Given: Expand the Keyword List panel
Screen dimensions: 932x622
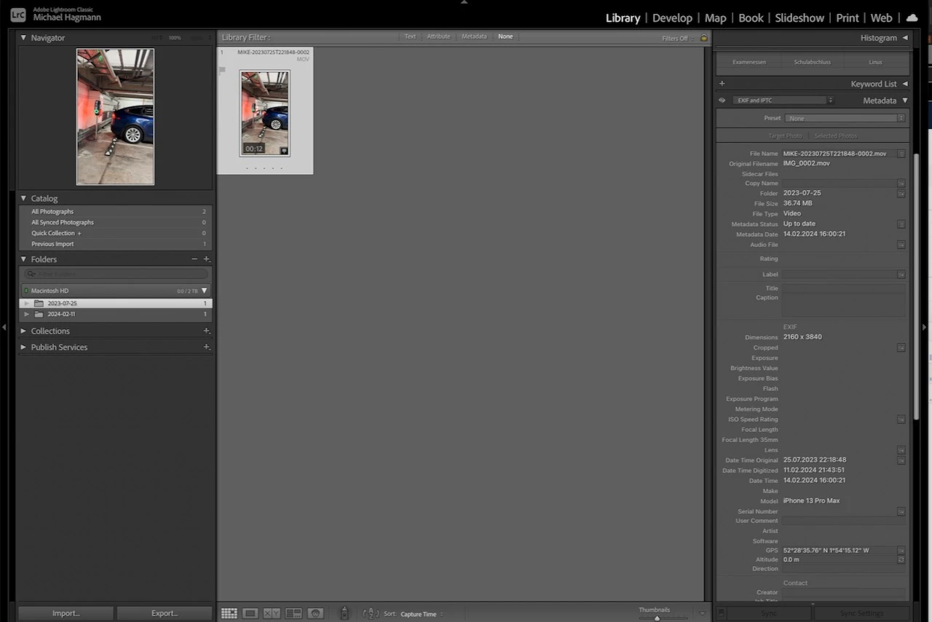Looking at the screenshot, I should 905,84.
